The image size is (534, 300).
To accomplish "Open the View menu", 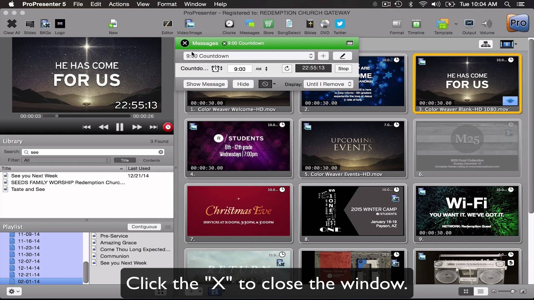I will click(x=143, y=4).
